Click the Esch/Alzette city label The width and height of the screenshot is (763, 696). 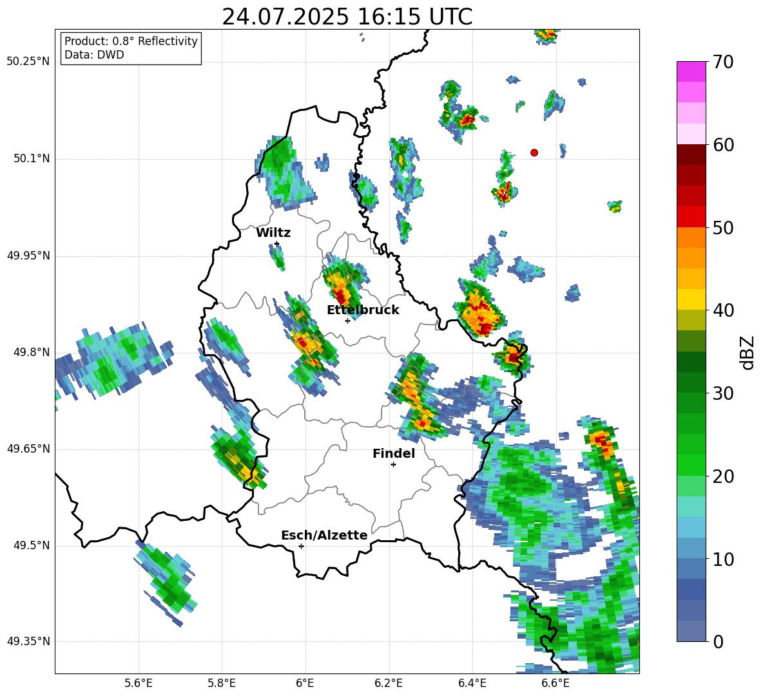[324, 535]
